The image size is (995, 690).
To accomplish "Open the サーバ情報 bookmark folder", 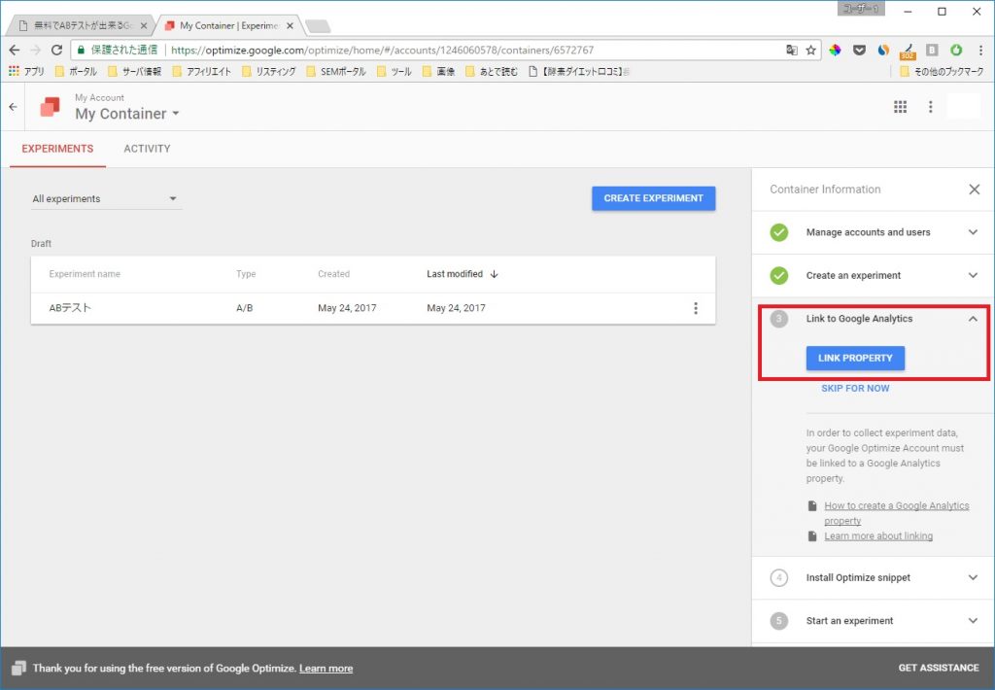I will (134, 71).
